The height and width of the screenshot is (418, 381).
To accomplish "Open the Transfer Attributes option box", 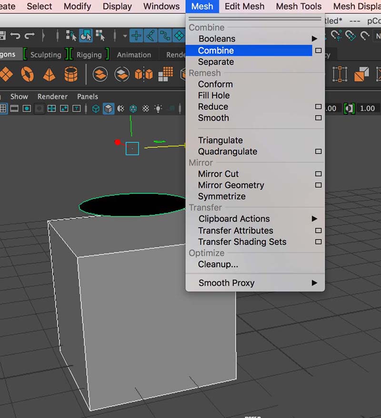I will pyautogui.click(x=318, y=230).
